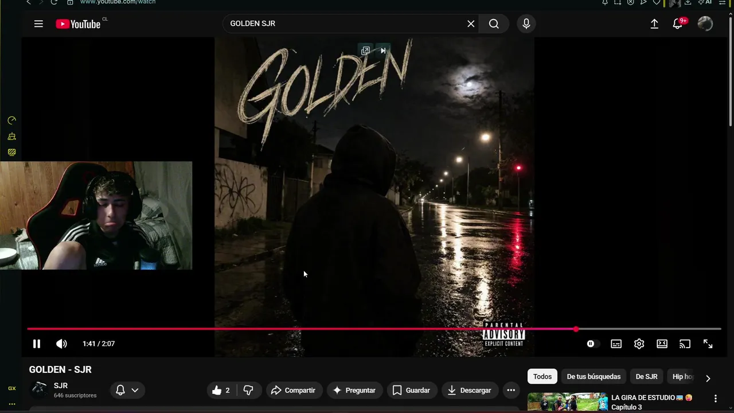
Task: Mute the video volume
Action: coord(61,344)
